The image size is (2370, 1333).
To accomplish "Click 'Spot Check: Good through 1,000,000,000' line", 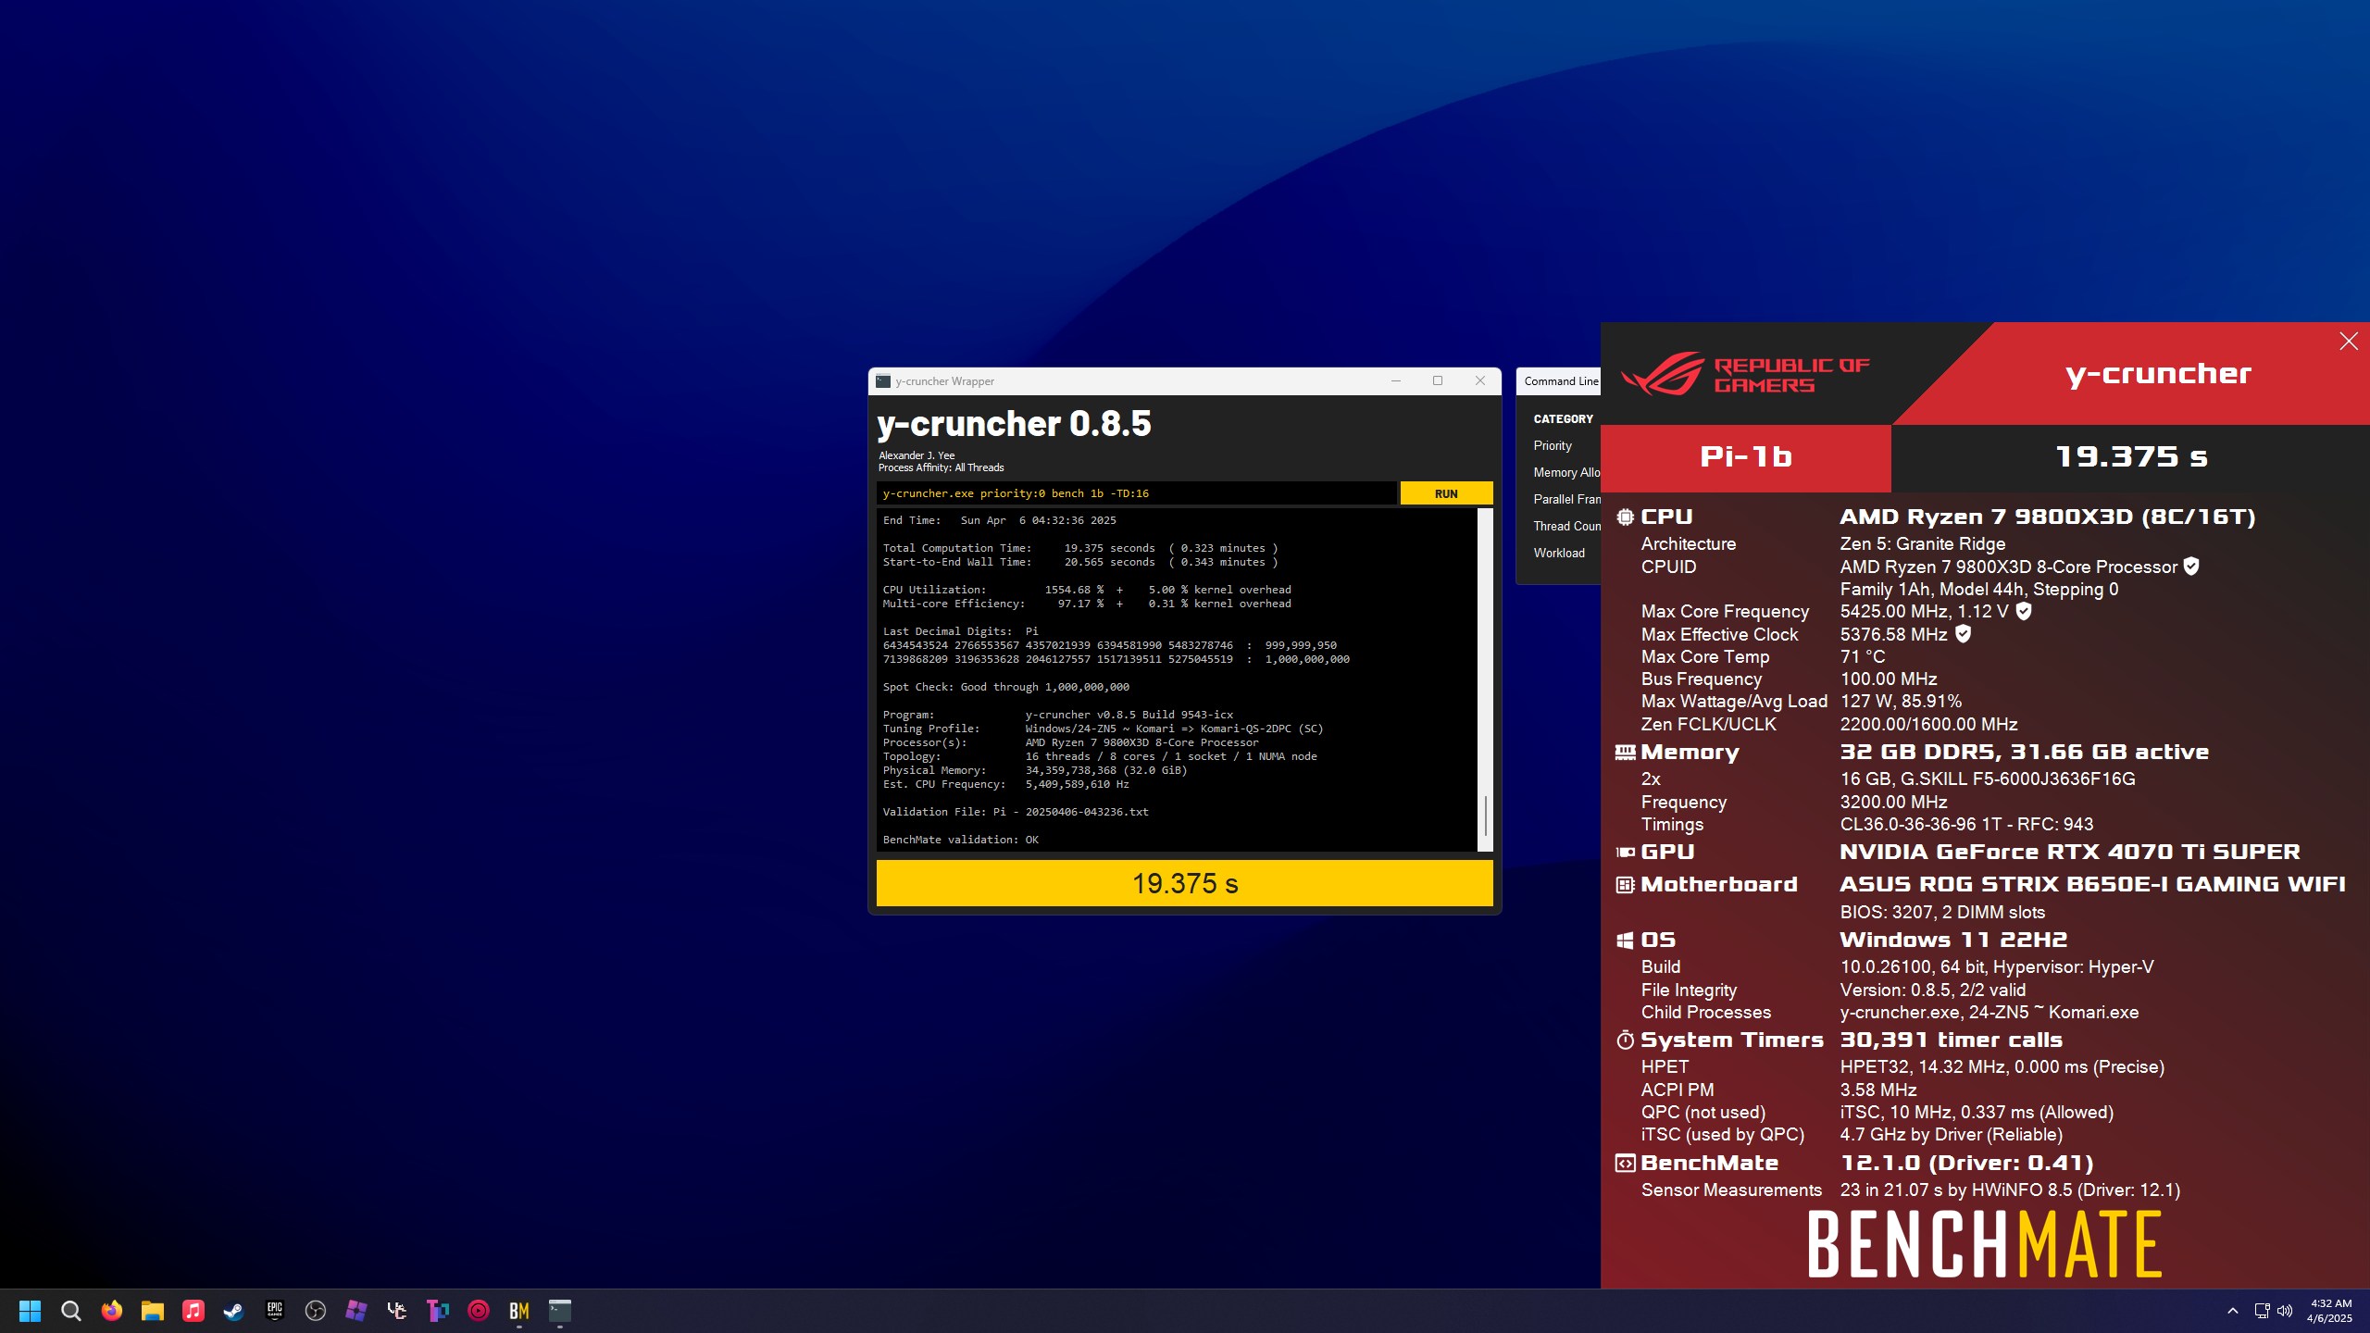I will click(x=1006, y=687).
